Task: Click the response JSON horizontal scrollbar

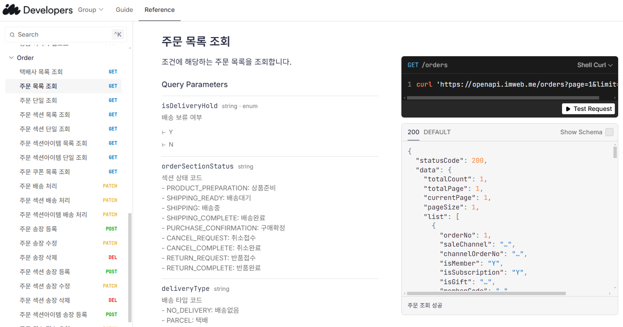Action: pyautogui.click(x=487, y=293)
